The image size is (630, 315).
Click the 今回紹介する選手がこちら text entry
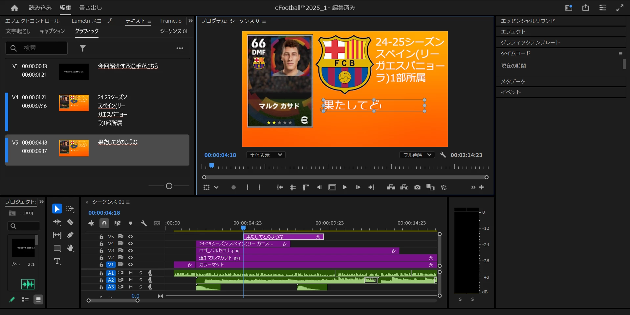coord(128,66)
